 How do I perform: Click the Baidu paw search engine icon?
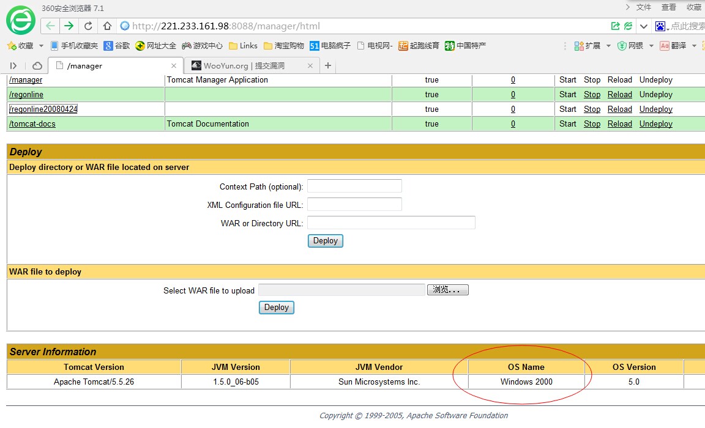click(660, 26)
